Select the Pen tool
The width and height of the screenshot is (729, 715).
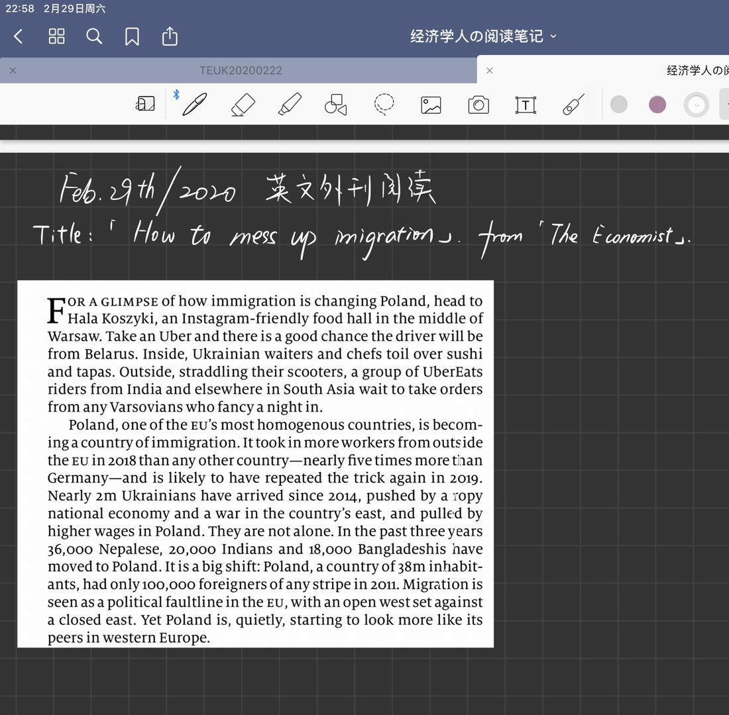[195, 104]
